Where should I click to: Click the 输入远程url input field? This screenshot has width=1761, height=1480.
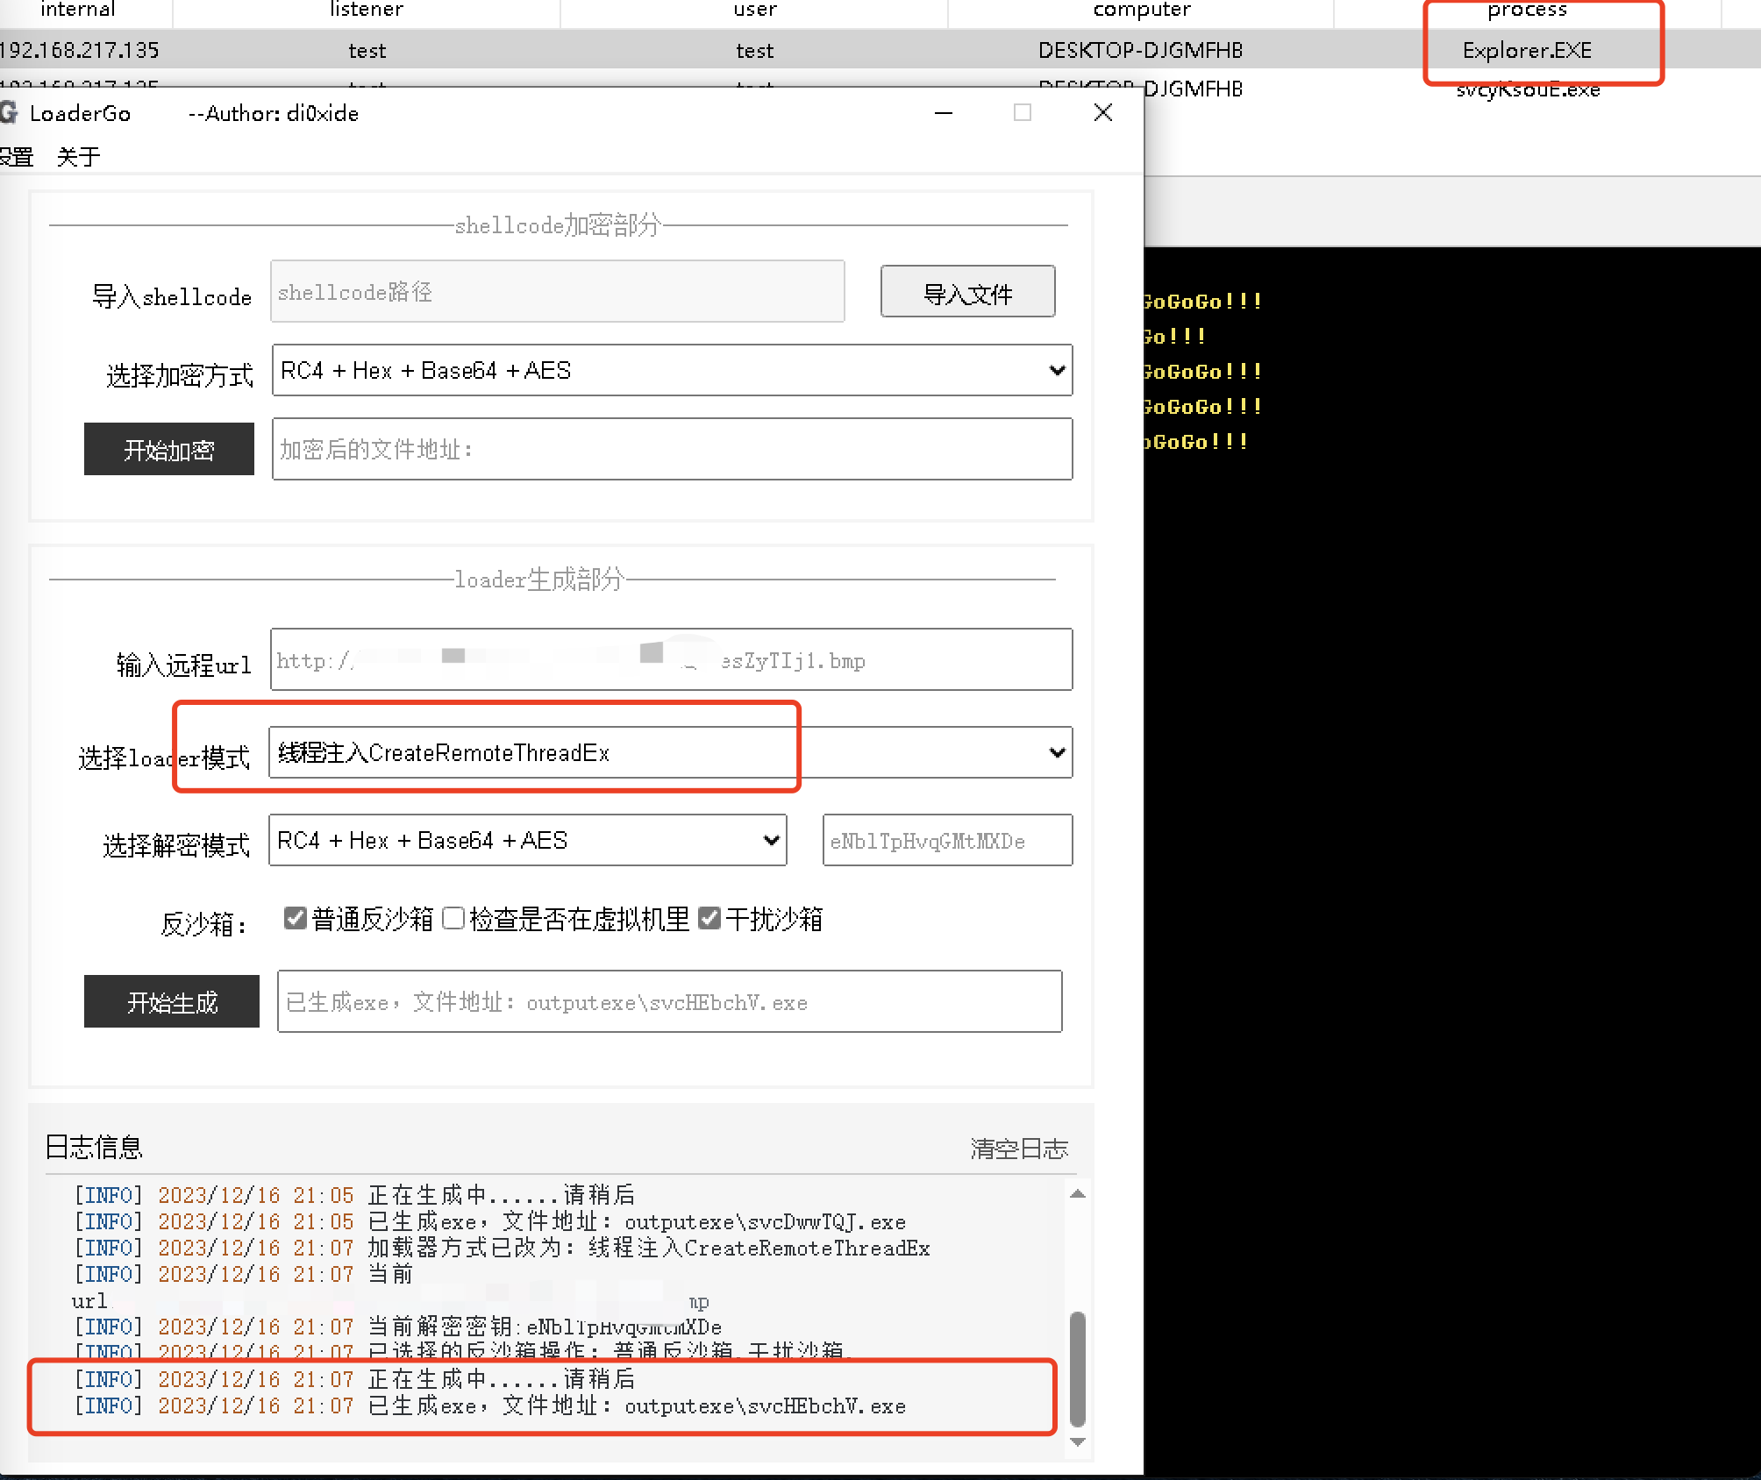click(x=671, y=660)
